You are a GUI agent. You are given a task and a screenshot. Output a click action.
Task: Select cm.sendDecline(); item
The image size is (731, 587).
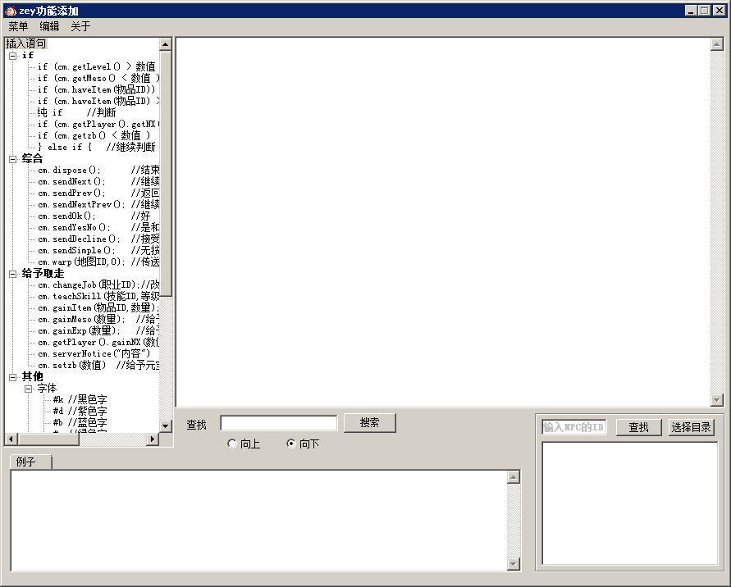[x=98, y=239]
